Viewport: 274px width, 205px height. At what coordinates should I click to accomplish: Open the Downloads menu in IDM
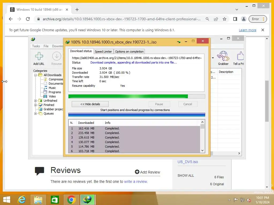58,46
